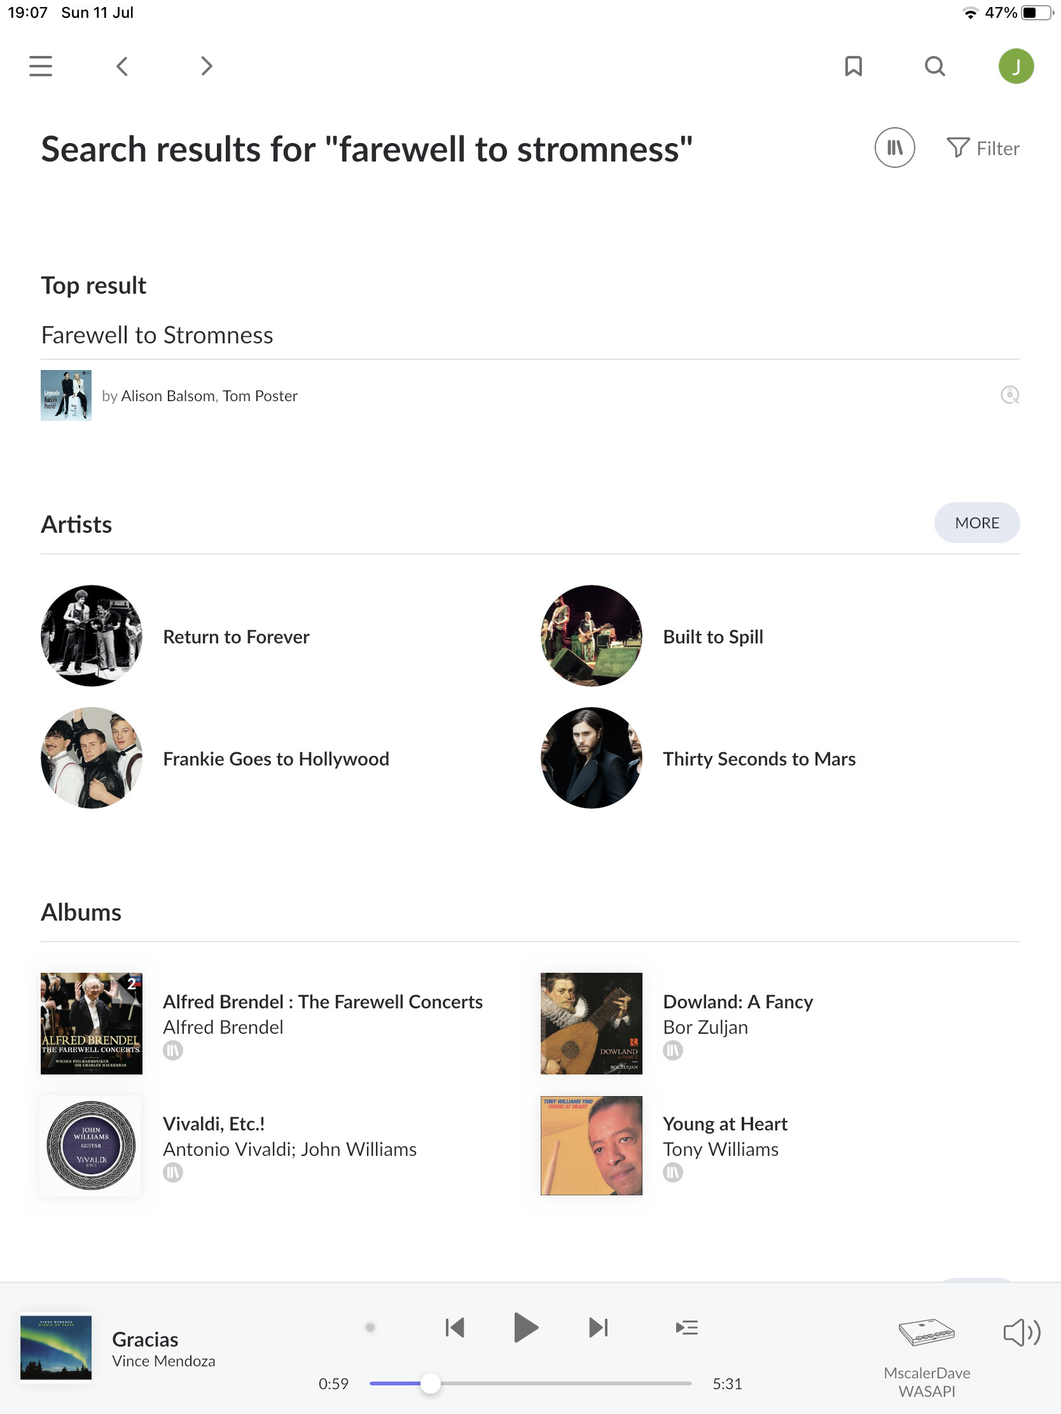This screenshot has width=1061, height=1414.
Task: Click the playback progress slider
Action: pos(529,1383)
